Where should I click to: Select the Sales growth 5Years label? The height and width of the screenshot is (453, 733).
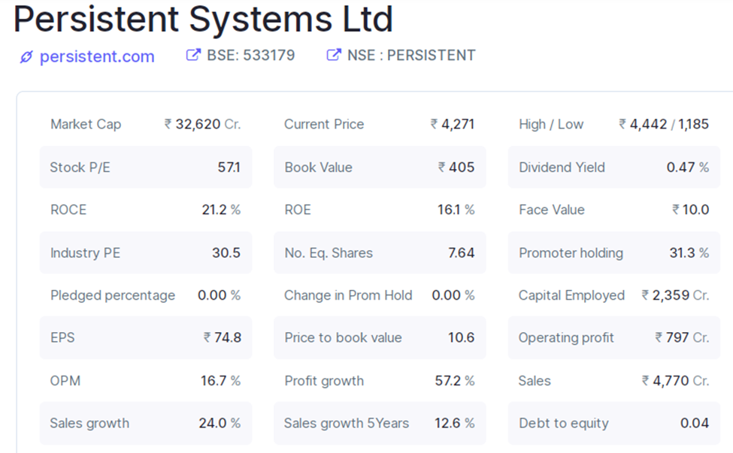(x=347, y=423)
